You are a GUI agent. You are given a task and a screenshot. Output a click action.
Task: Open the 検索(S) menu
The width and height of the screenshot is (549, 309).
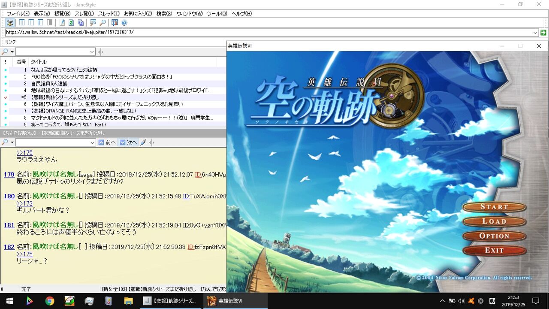164,14
